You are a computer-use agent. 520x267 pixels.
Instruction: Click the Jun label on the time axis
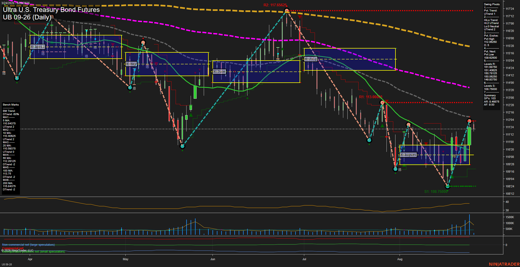point(213,259)
